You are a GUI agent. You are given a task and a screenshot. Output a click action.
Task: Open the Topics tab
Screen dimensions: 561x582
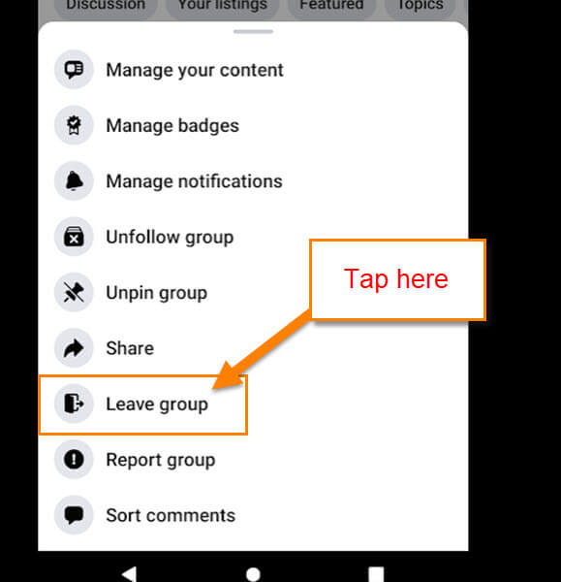(421, 7)
